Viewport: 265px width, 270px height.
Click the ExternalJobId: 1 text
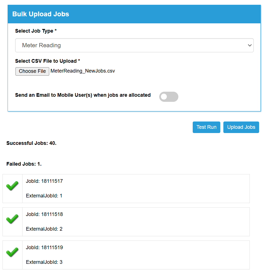pyautogui.click(x=44, y=196)
